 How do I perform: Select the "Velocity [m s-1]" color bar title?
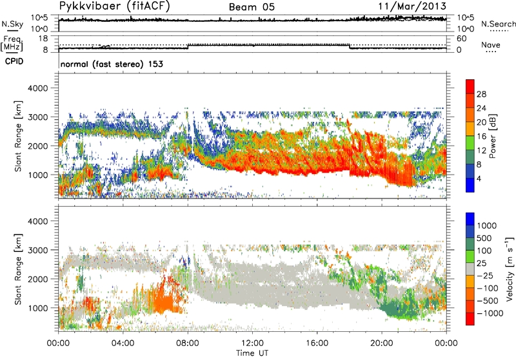(x=510, y=269)
